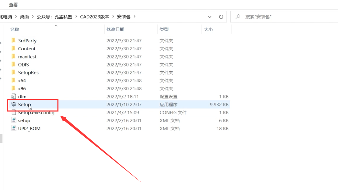Navigate to 桌面 in breadcrumb

(x=24, y=17)
